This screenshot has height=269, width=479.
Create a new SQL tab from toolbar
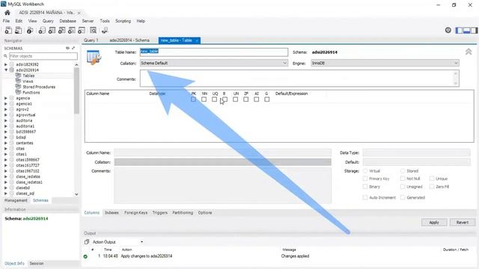coord(8,30)
